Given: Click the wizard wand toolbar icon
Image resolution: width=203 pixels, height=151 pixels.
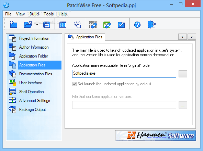Looking at the screenshot, I should pos(77,25).
